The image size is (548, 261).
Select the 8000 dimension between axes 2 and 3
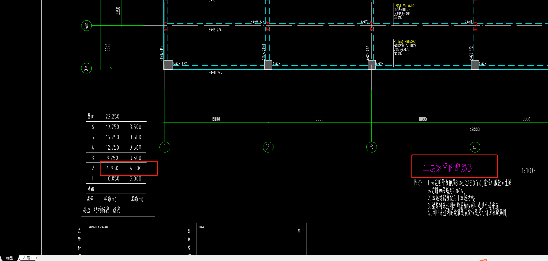coord(320,119)
